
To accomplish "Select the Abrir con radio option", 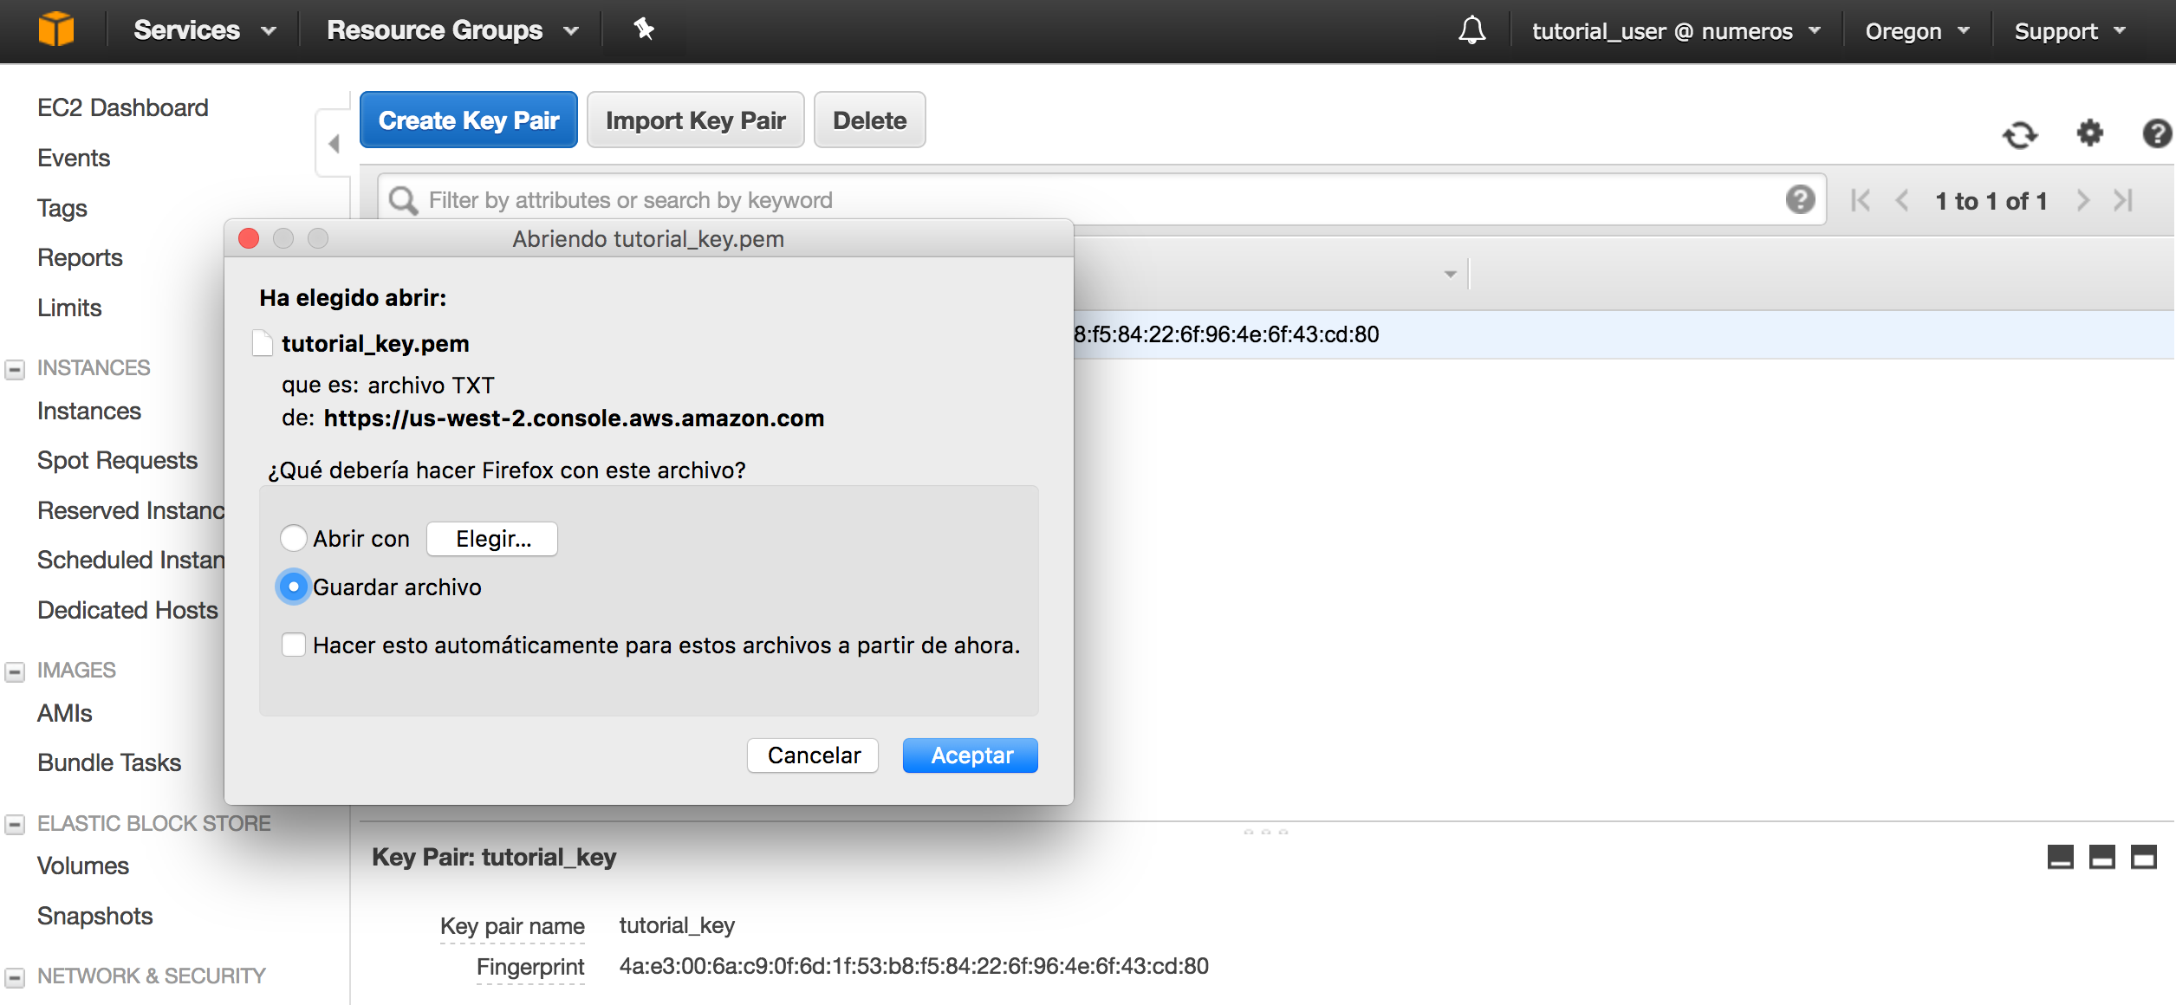I will click(x=294, y=538).
